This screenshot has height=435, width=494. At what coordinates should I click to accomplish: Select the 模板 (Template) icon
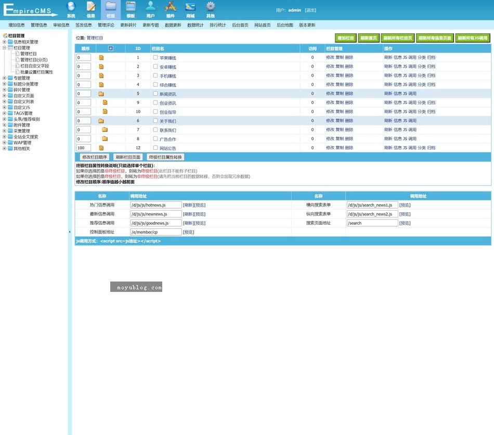pos(131,7)
